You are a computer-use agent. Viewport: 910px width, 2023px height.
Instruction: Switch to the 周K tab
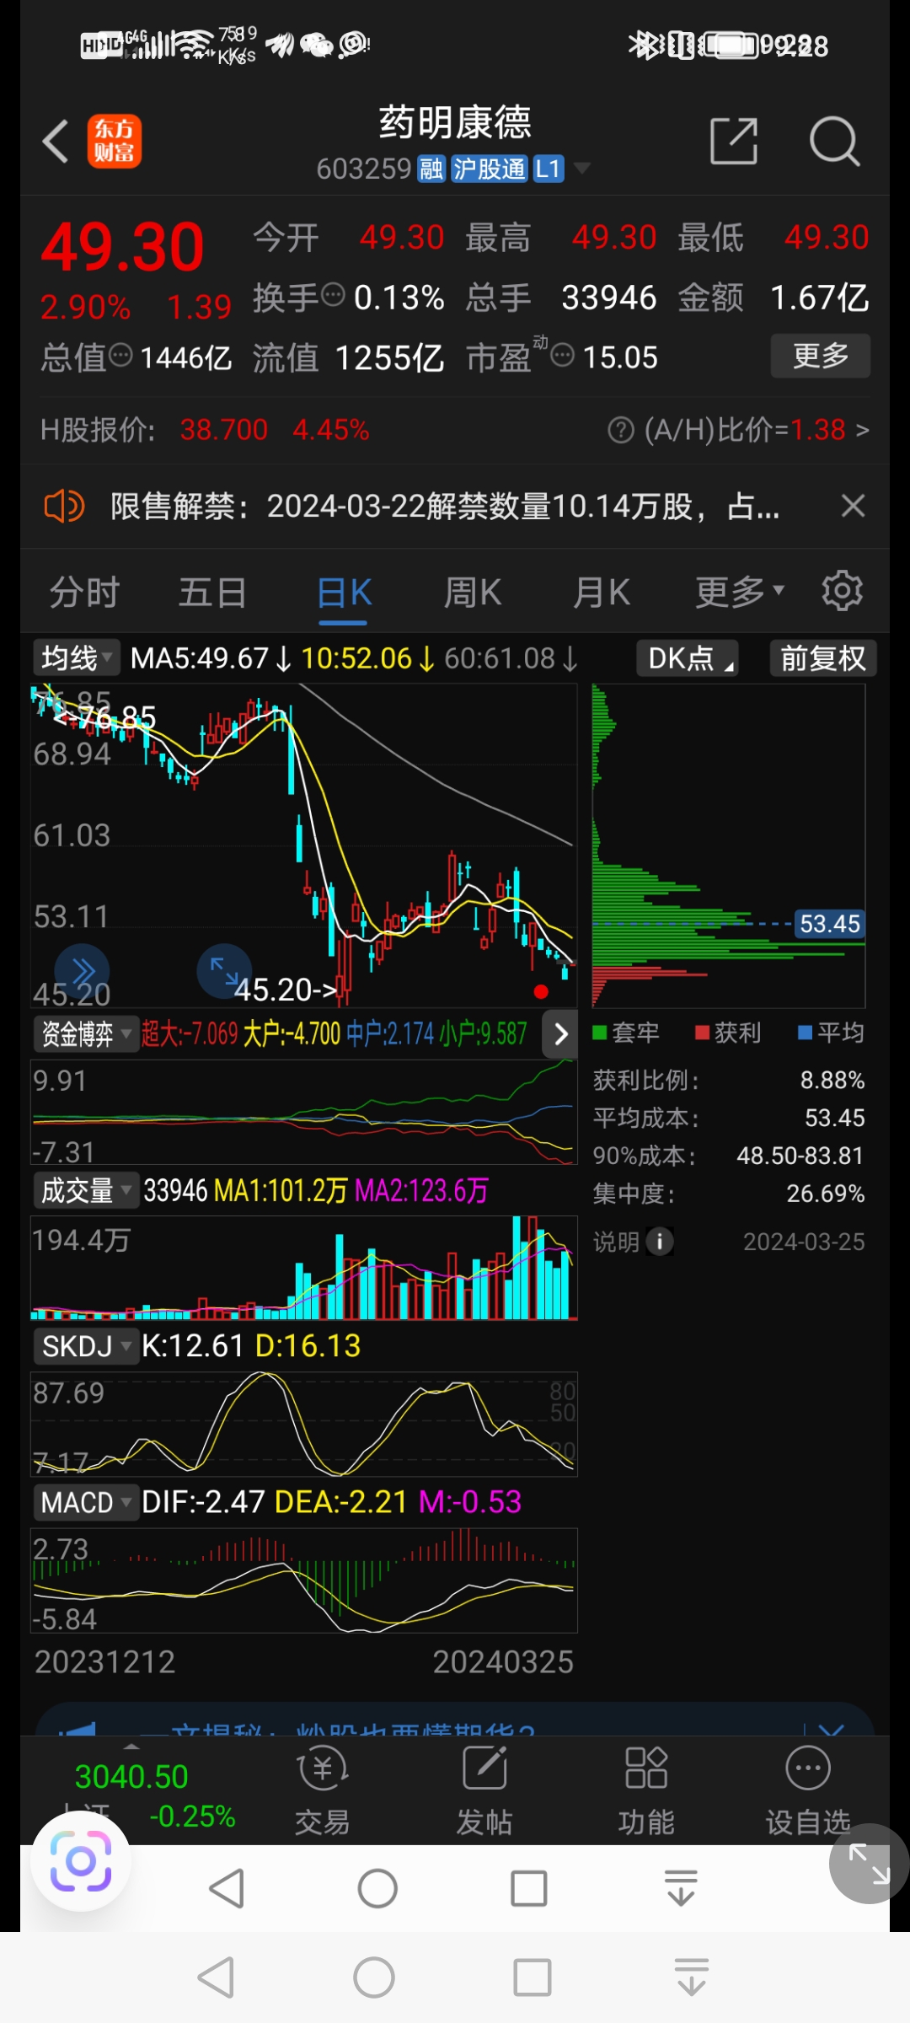click(x=473, y=593)
